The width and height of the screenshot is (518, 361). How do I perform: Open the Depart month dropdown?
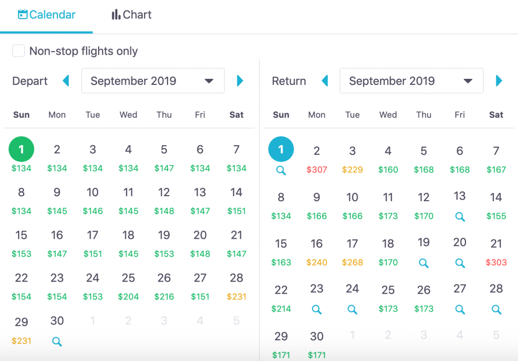coord(153,81)
